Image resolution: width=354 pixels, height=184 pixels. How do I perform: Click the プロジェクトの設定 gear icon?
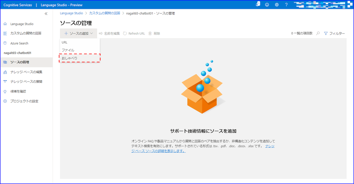pyautogui.click(x=5, y=101)
